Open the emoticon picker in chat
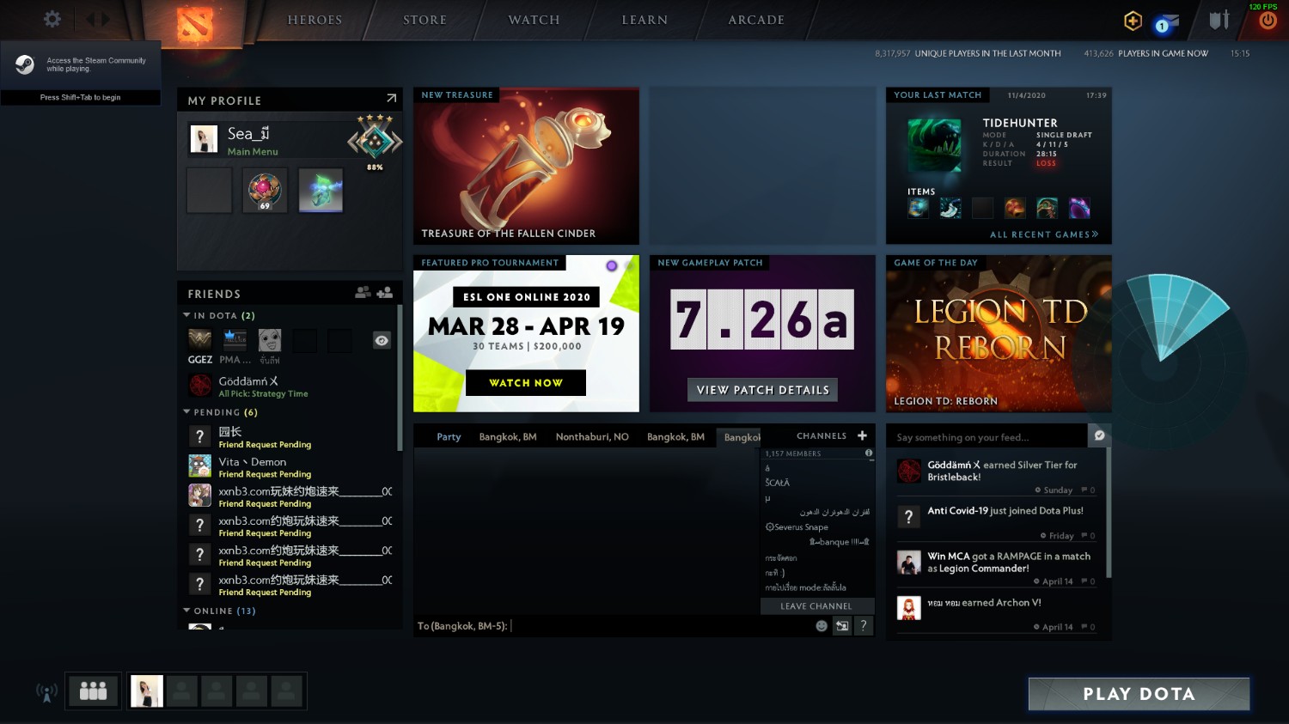Image resolution: width=1289 pixels, height=724 pixels. (822, 626)
